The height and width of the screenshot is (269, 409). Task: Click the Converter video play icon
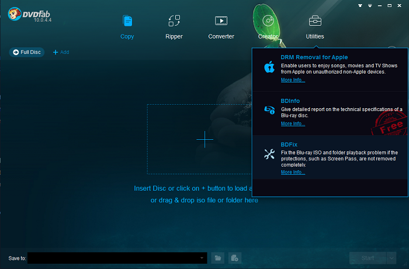[221, 20]
